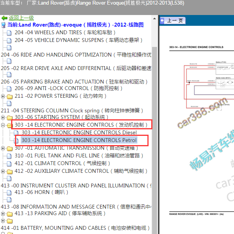Click document icon for ENGINE CONTROLS Diesel
Image resolution: width=234 pixels, height=234 pixels.
click(x=16, y=133)
